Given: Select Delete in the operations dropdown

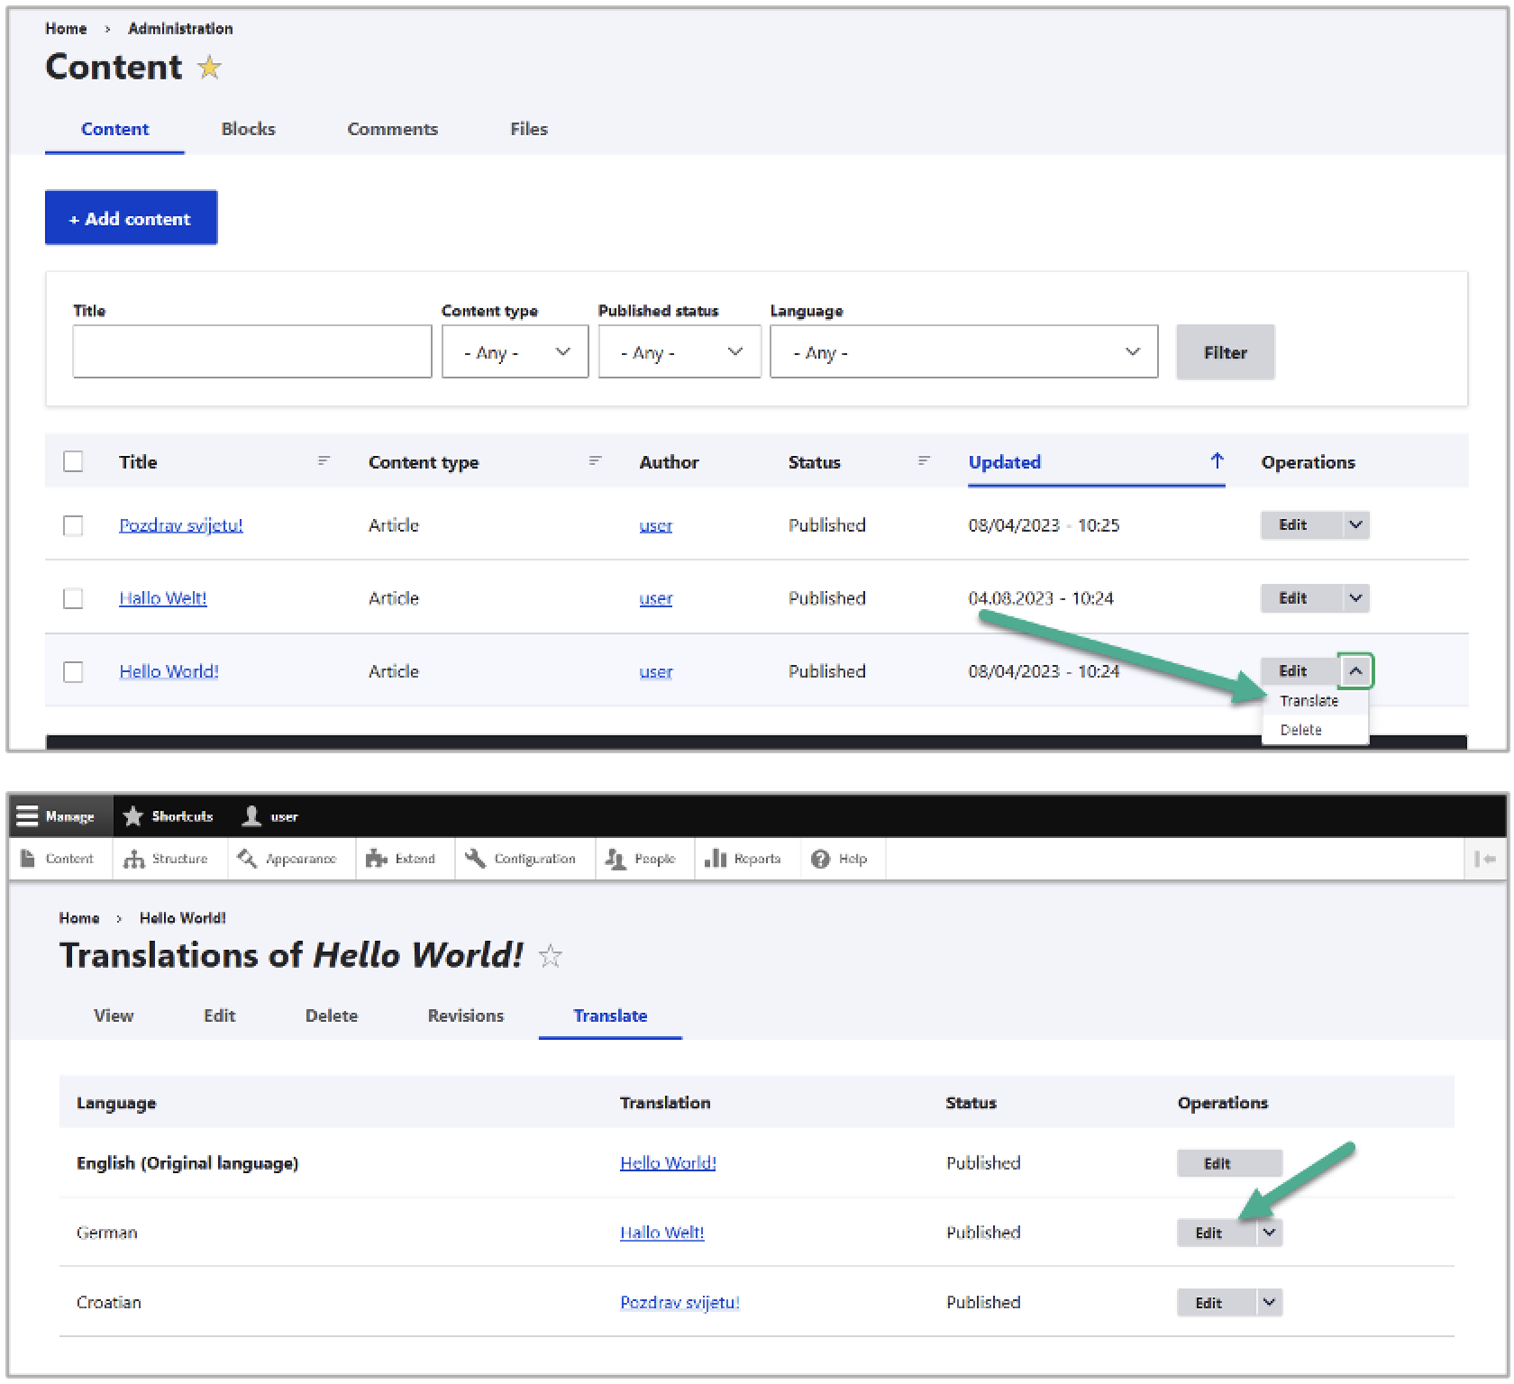Looking at the screenshot, I should 1300,730.
